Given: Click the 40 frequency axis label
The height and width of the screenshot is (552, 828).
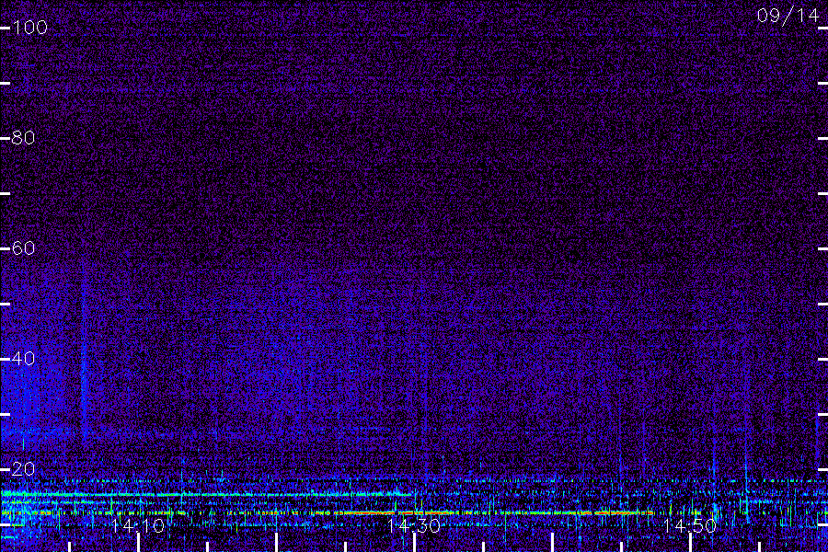Looking at the screenshot, I should point(23,359).
